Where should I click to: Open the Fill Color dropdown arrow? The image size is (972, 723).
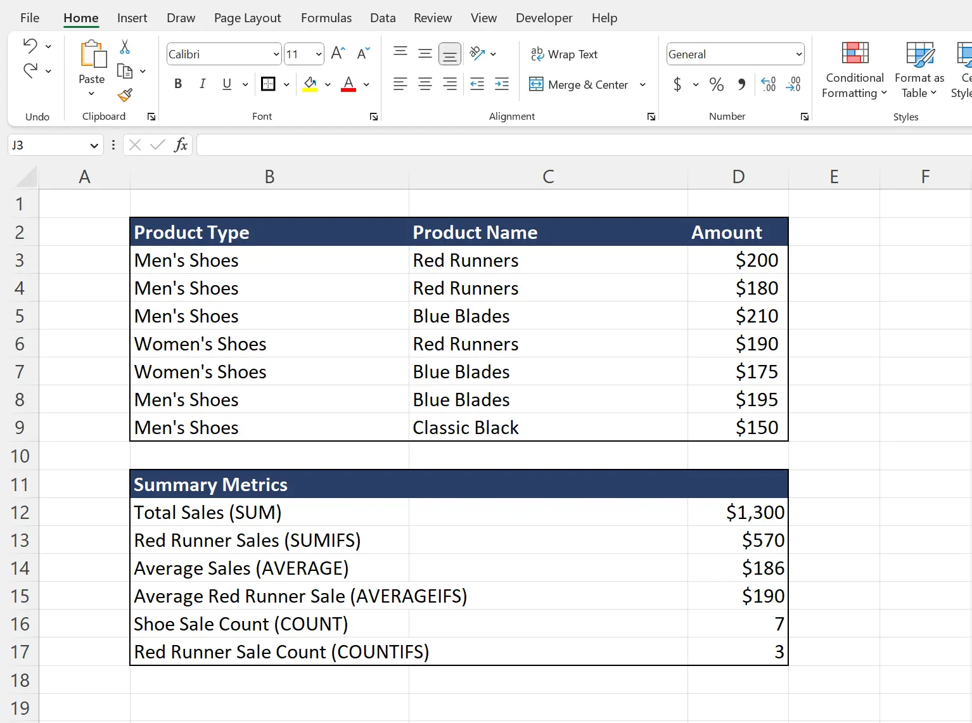point(328,84)
